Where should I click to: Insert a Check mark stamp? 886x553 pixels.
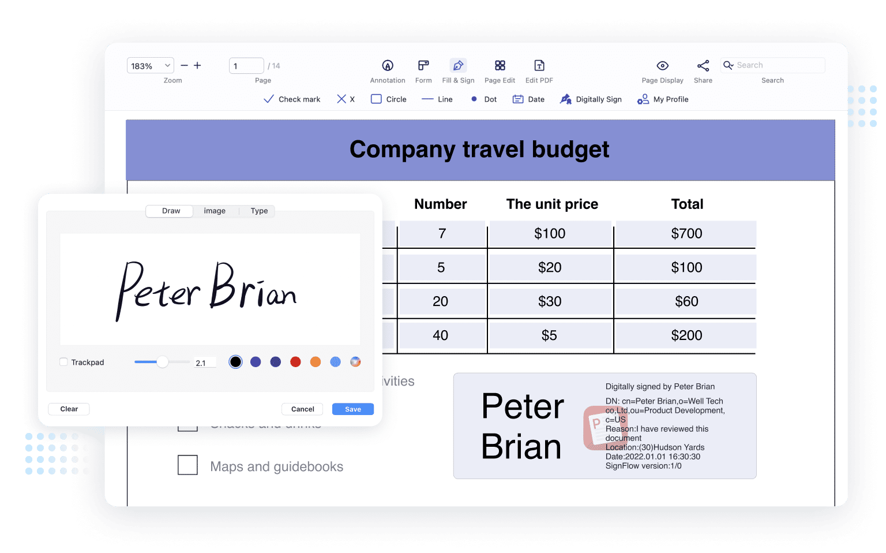[x=292, y=99]
